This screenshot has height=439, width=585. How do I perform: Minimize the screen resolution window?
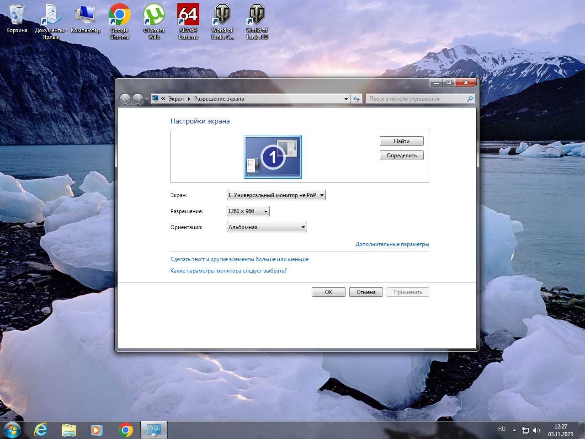[436, 83]
